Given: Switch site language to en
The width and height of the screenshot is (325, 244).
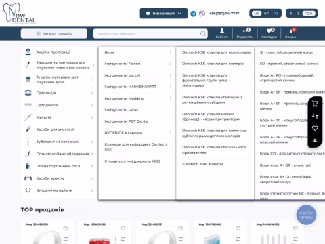Looking at the screenshot, I should coord(267,14).
